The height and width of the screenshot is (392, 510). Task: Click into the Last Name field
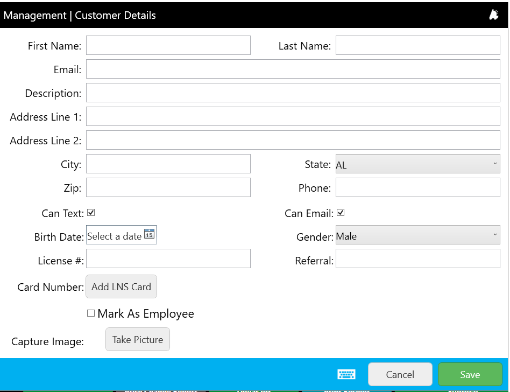tap(417, 45)
